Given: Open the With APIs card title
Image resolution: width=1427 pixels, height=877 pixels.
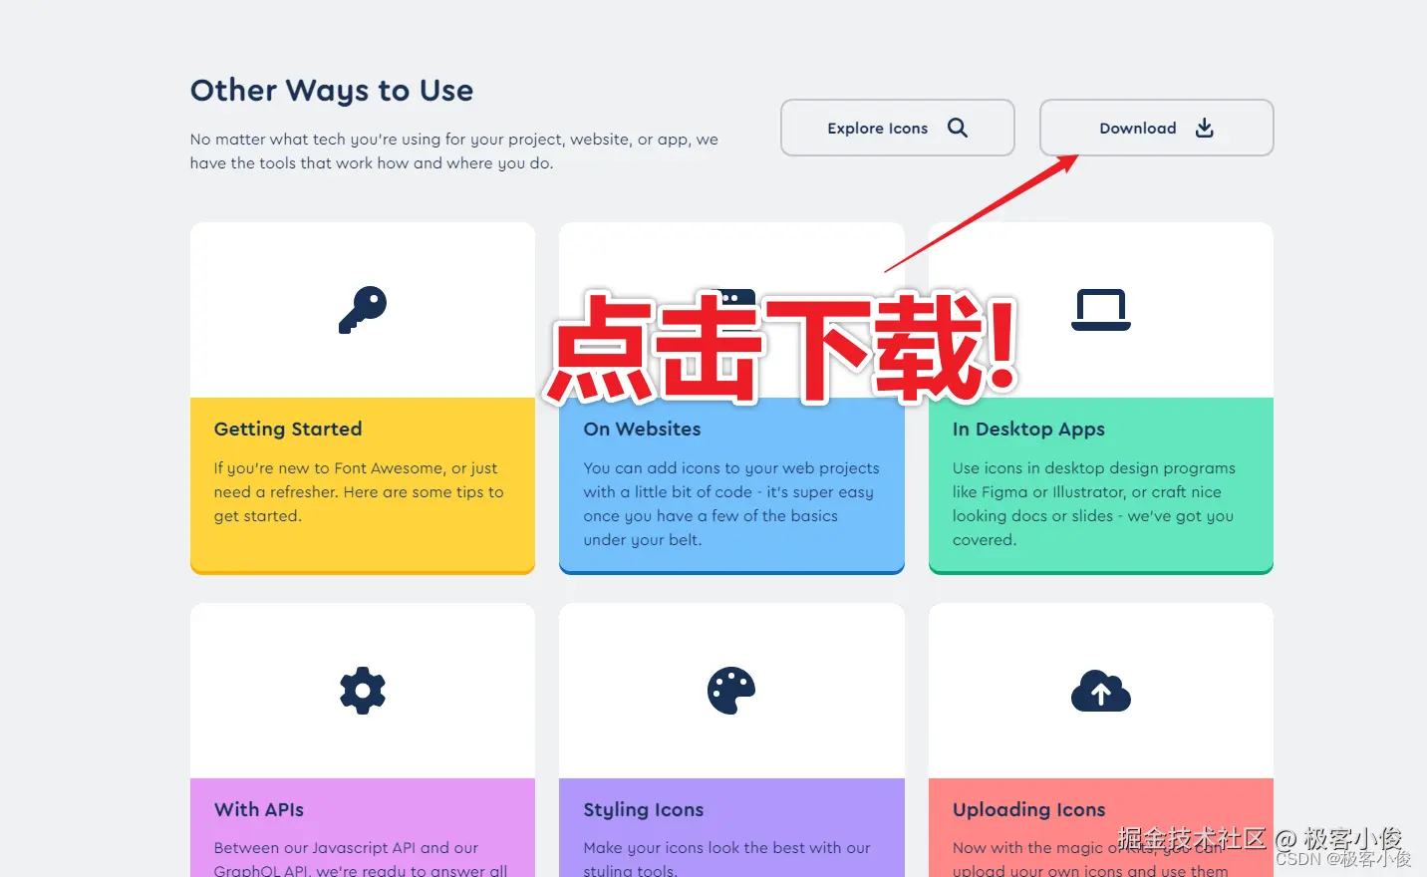Looking at the screenshot, I should click(x=259, y=809).
